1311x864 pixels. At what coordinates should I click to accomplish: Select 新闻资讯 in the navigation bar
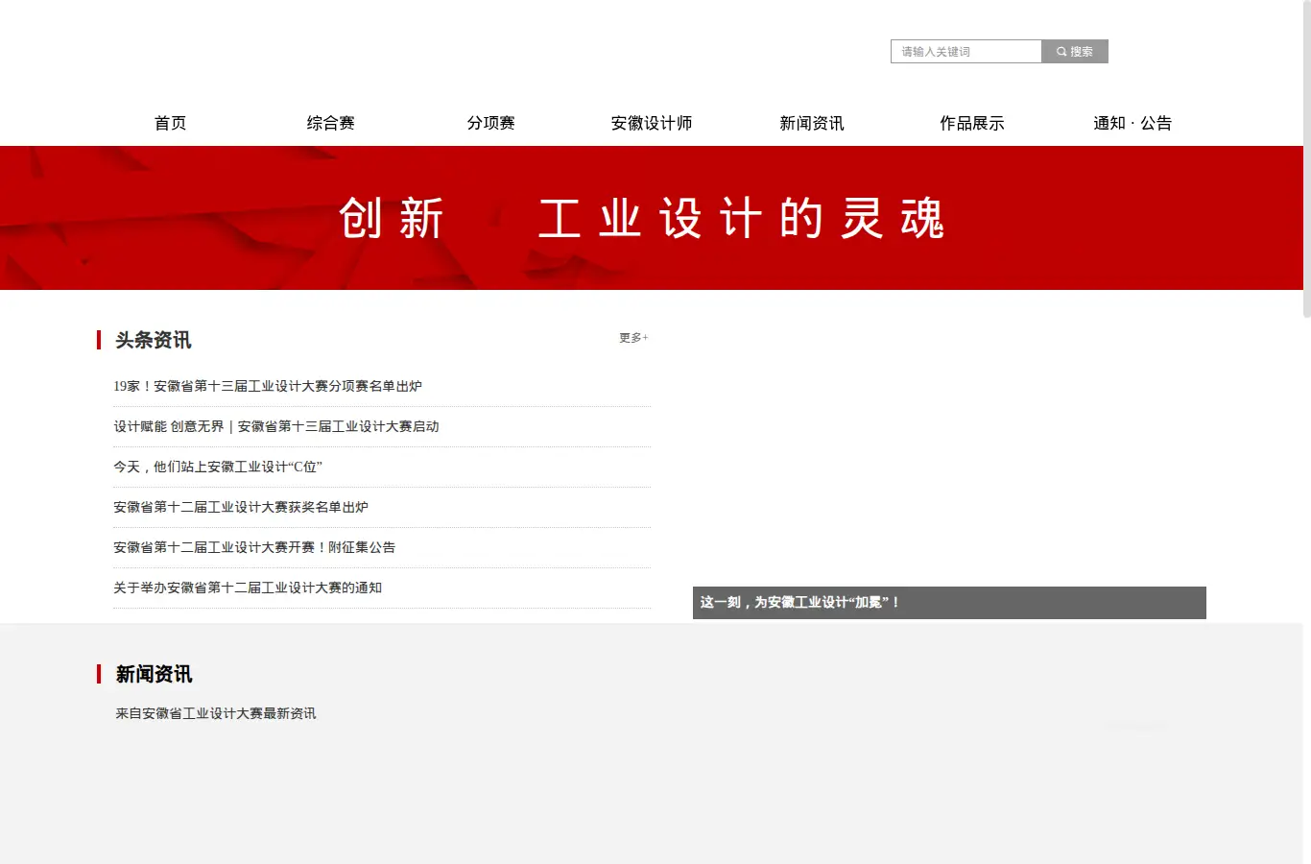812,123
